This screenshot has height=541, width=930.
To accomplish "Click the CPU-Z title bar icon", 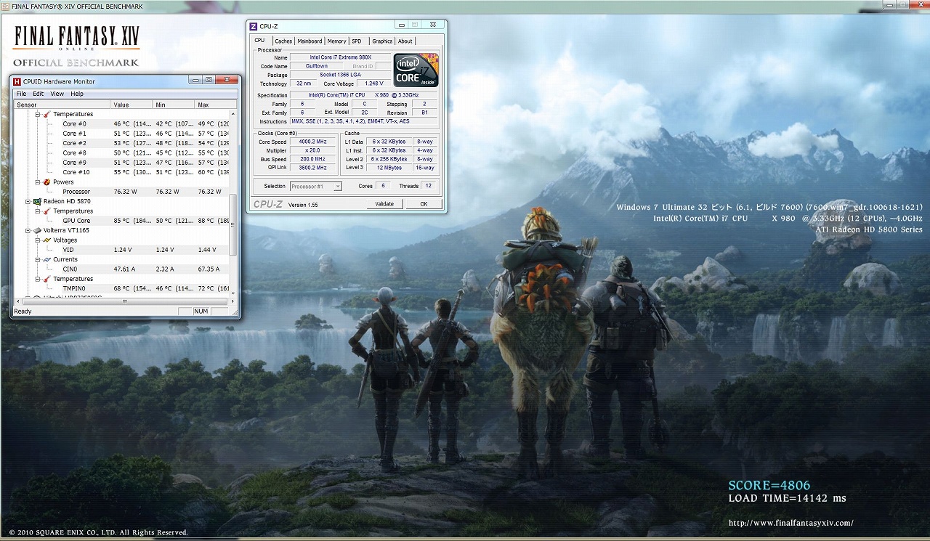I will click(x=253, y=27).
